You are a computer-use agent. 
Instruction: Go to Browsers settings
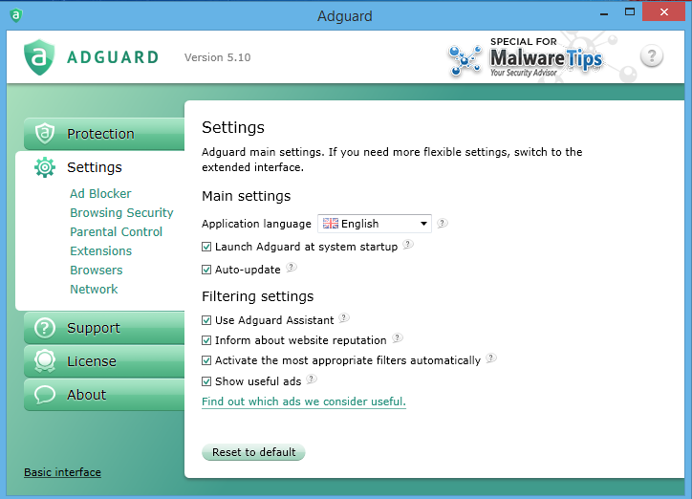tap(97, 270)
